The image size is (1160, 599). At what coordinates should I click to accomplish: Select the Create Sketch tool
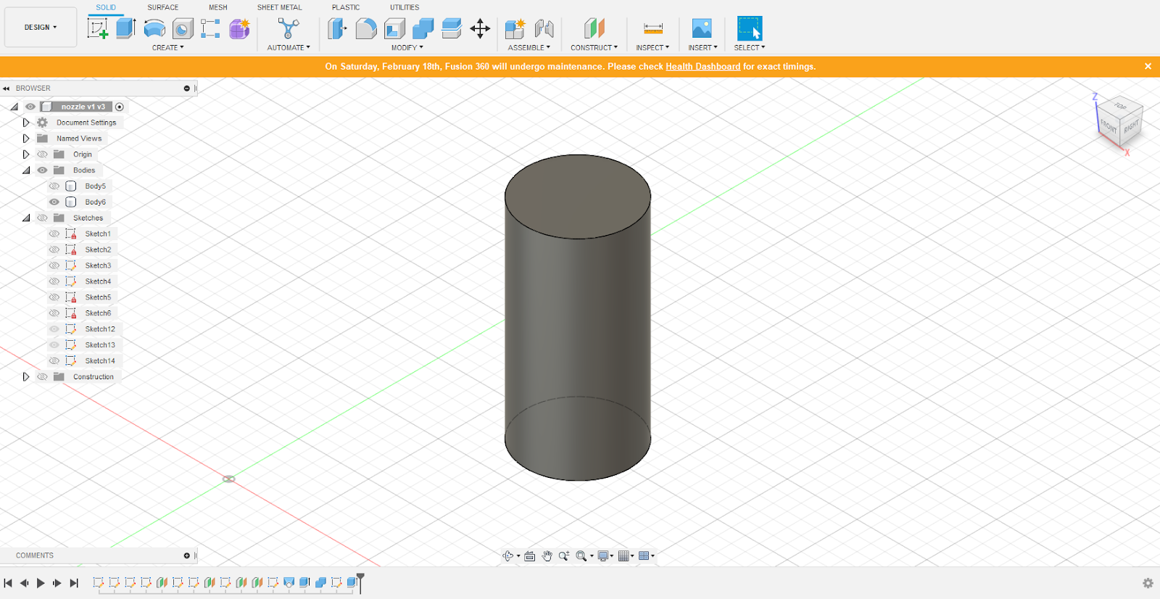click(x=98, y=28)
